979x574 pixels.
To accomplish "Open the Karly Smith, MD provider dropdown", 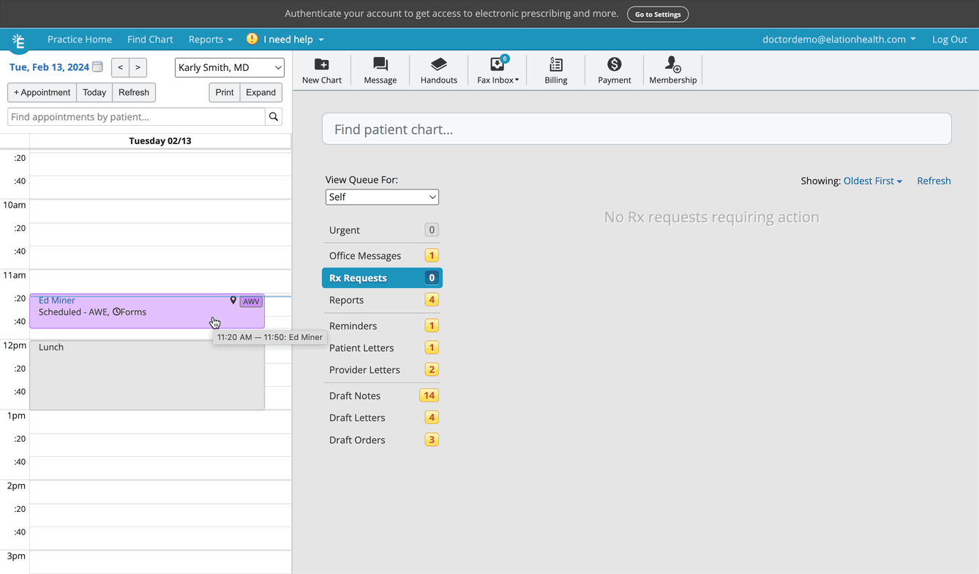I will (x=229, y=67).
